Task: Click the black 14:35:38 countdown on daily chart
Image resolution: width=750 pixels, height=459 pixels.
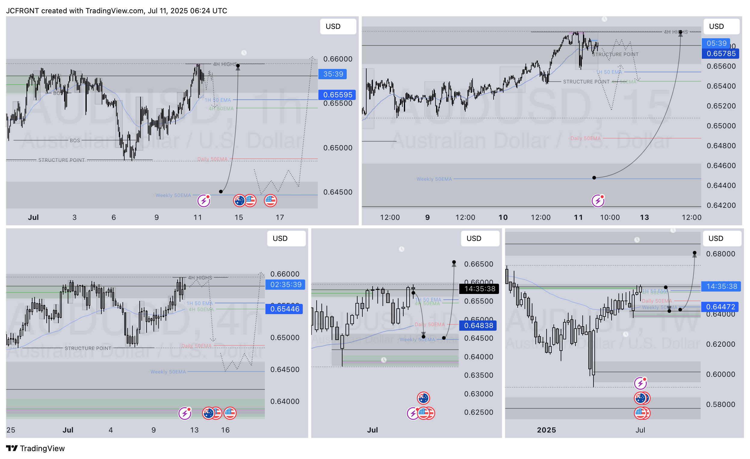Action: click(x=479, y=289)
